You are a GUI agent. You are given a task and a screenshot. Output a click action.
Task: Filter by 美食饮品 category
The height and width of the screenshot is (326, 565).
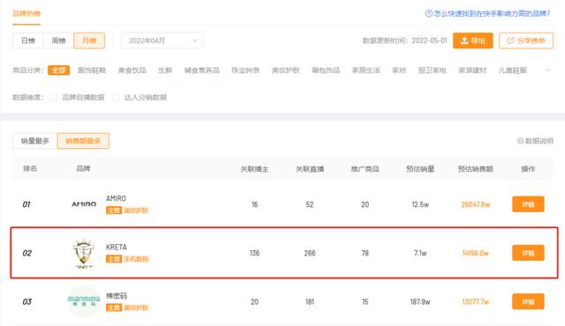[132, 70]
